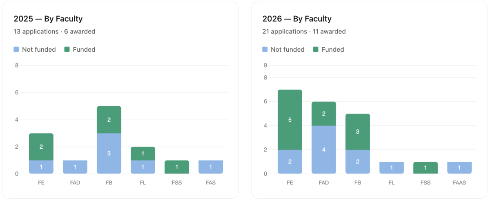Select the FAD bar in the 2025 chart
The width and height of the screenshot is (490, 202).
pyautogui.click(x=75, y=167)
